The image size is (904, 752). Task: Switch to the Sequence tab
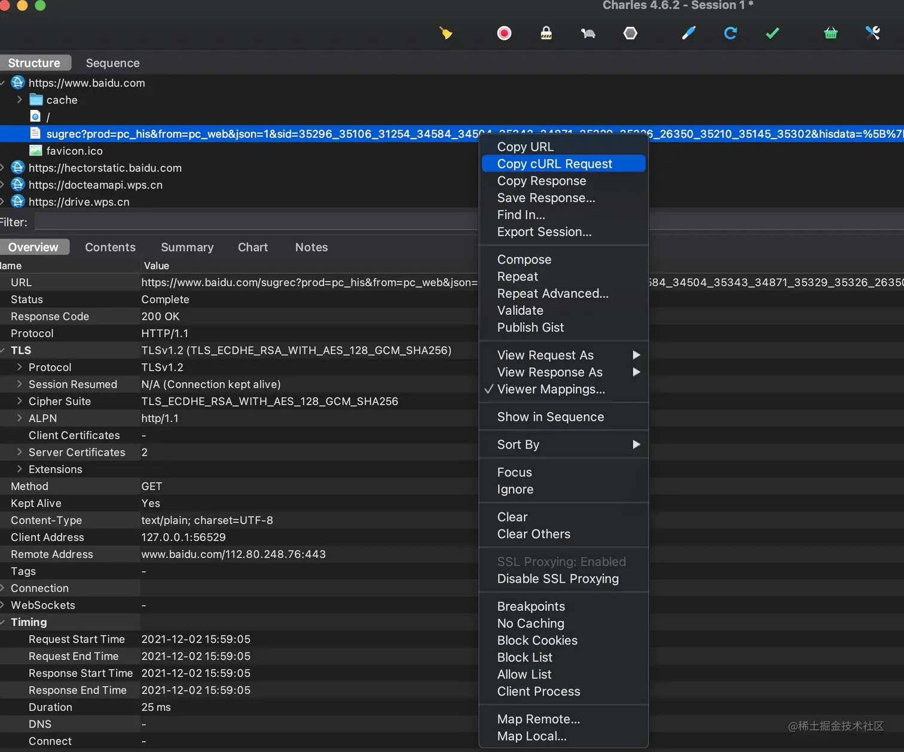click(112, 63)
